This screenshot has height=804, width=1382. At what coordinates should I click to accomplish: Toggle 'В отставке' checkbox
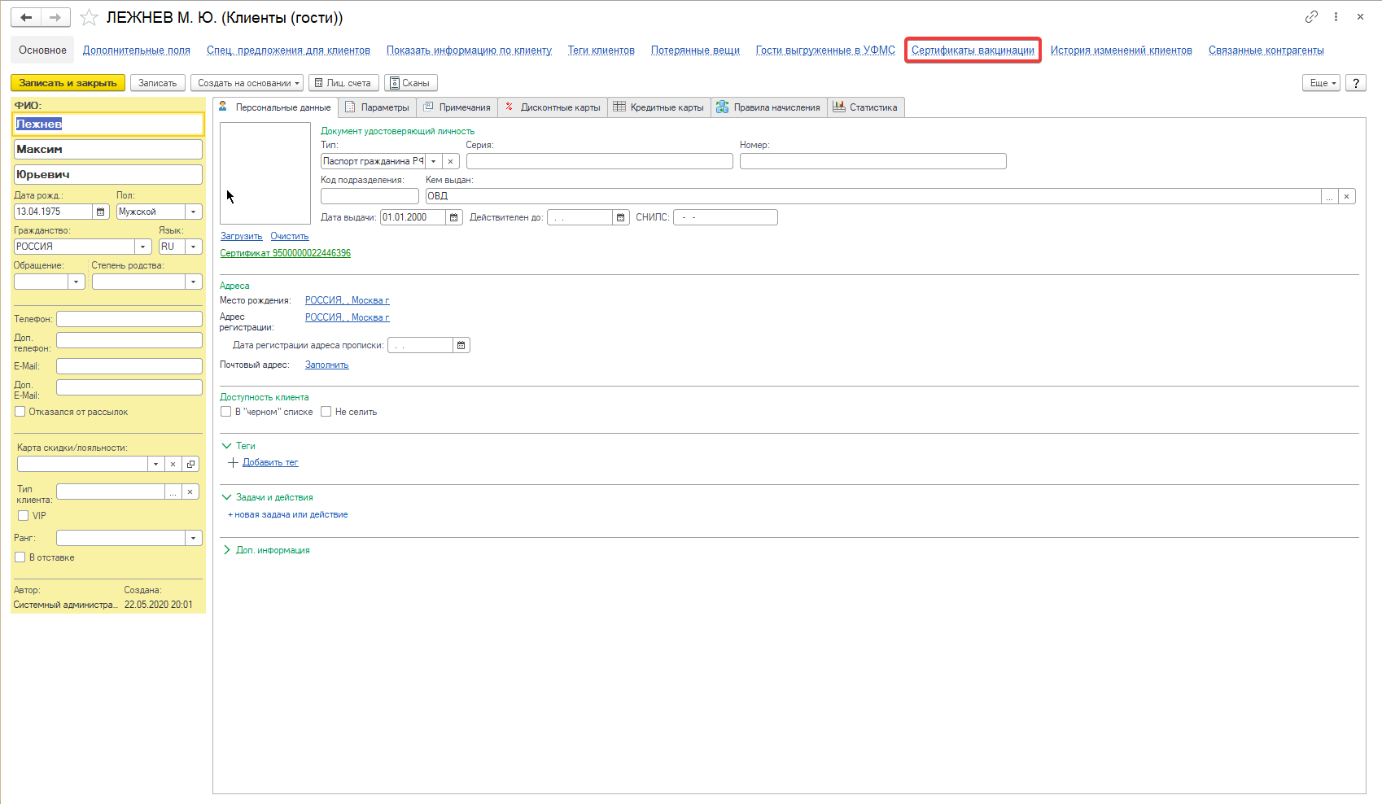click(x=20, y=557)
